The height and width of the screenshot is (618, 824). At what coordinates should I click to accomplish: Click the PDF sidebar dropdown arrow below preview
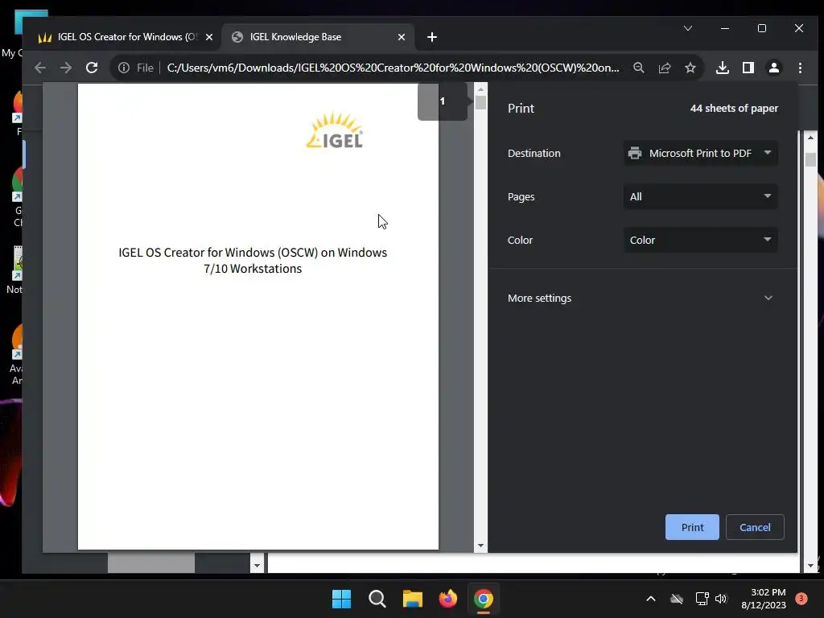click(x=257, y=566)
